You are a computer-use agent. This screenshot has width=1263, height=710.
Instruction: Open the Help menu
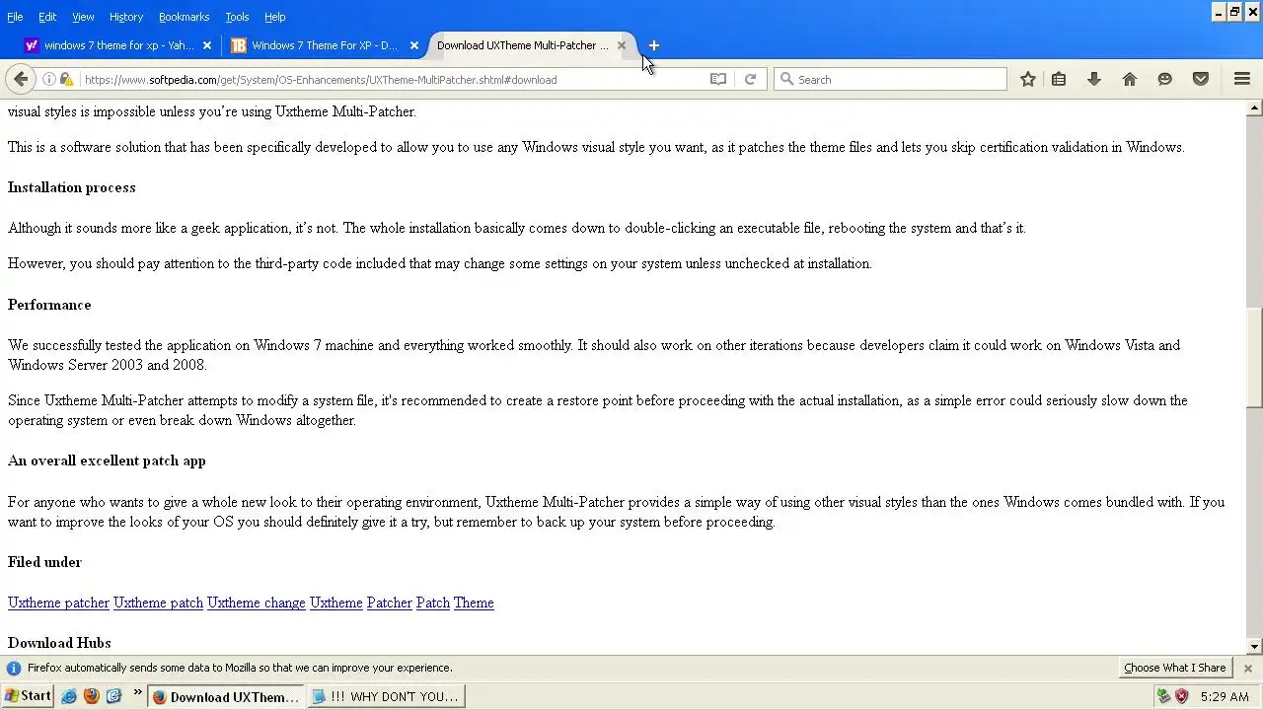275,17
